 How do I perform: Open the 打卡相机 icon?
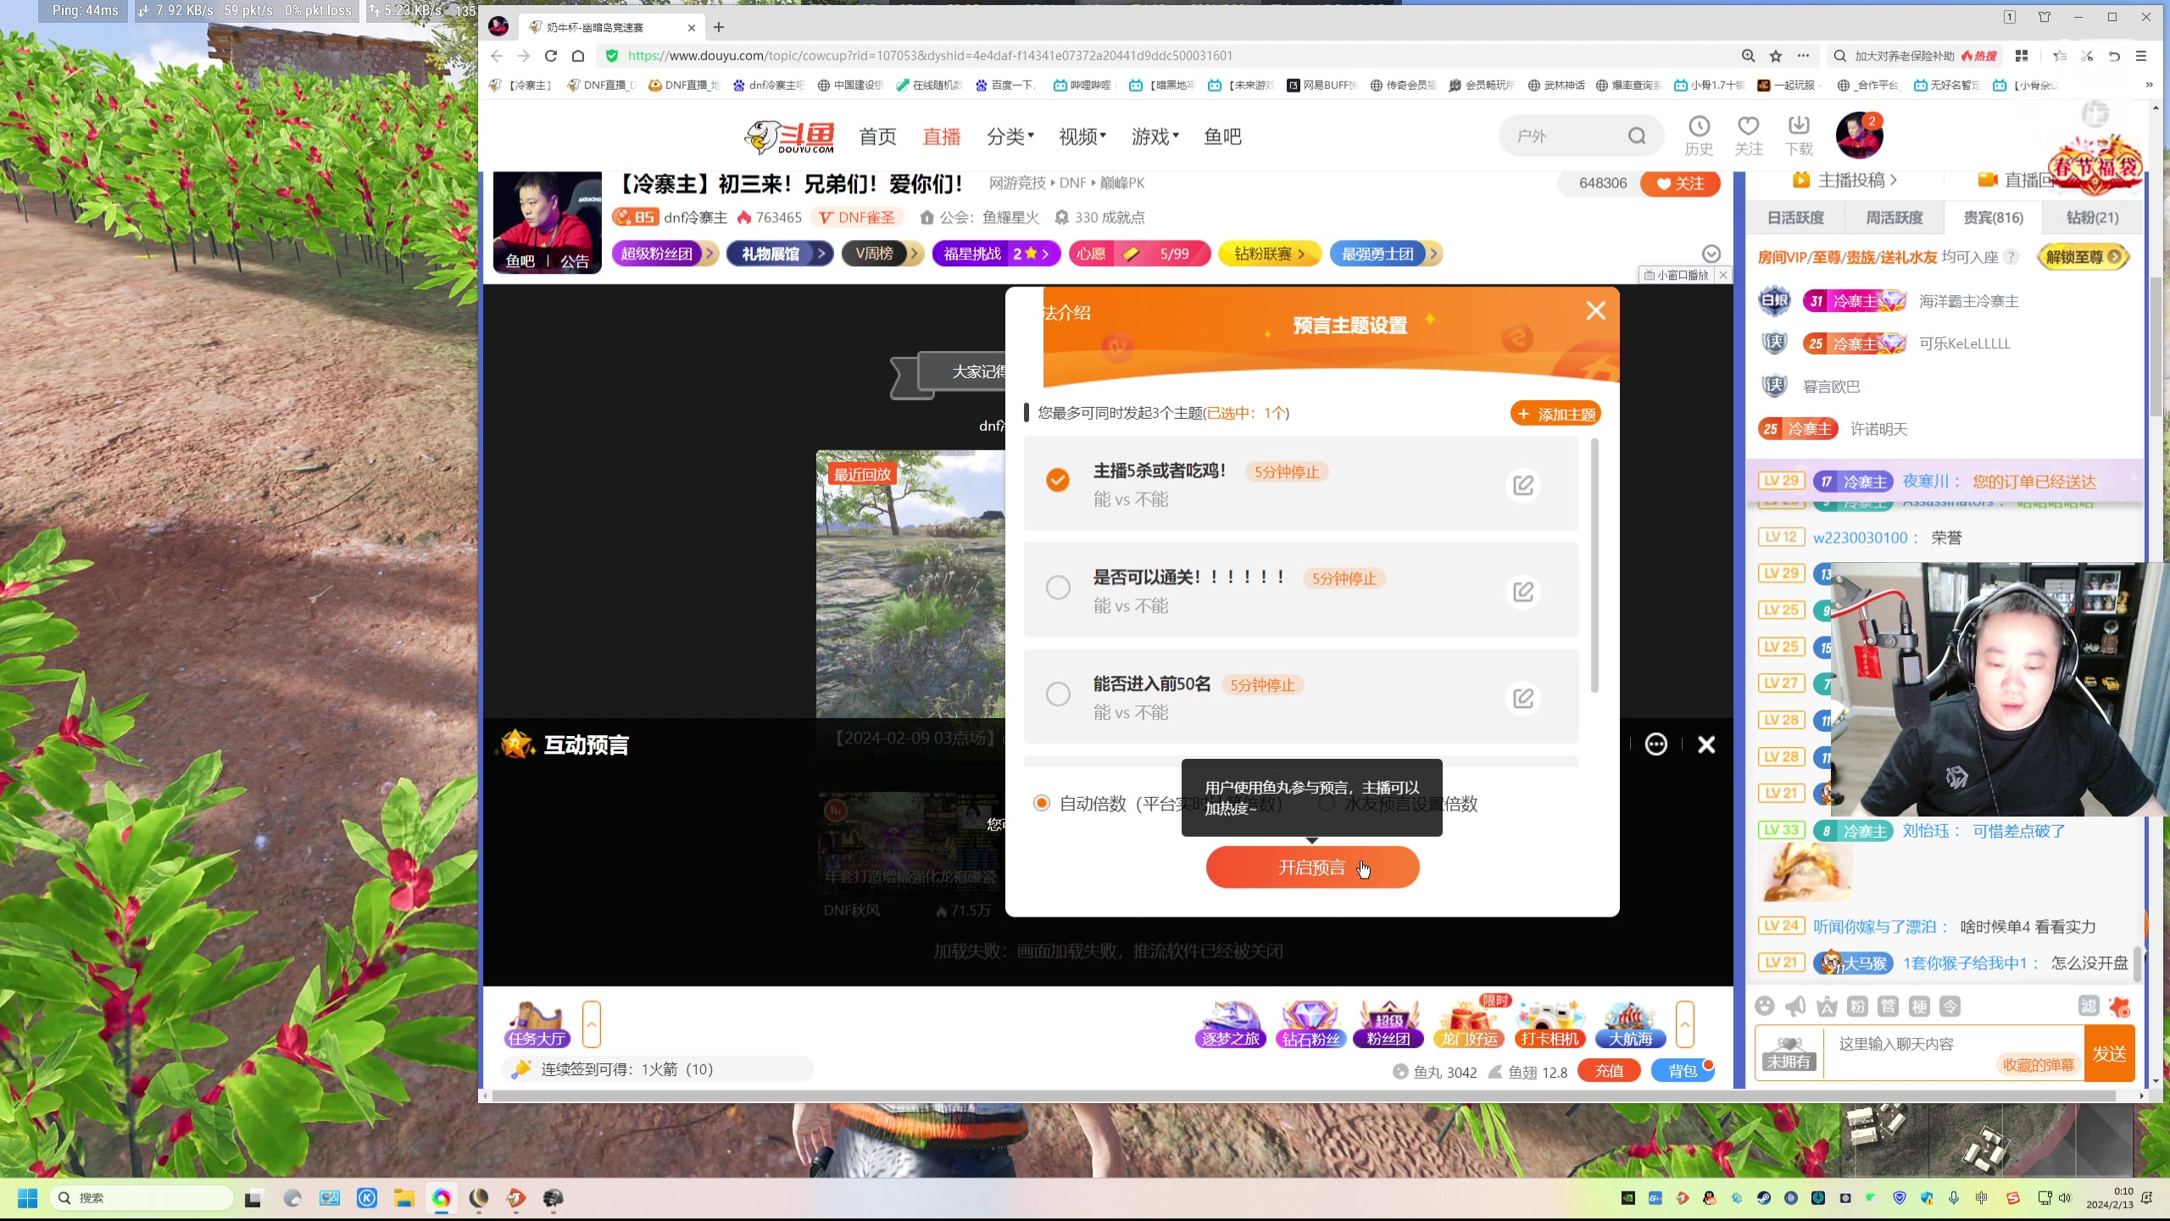click(1550, 1024)
